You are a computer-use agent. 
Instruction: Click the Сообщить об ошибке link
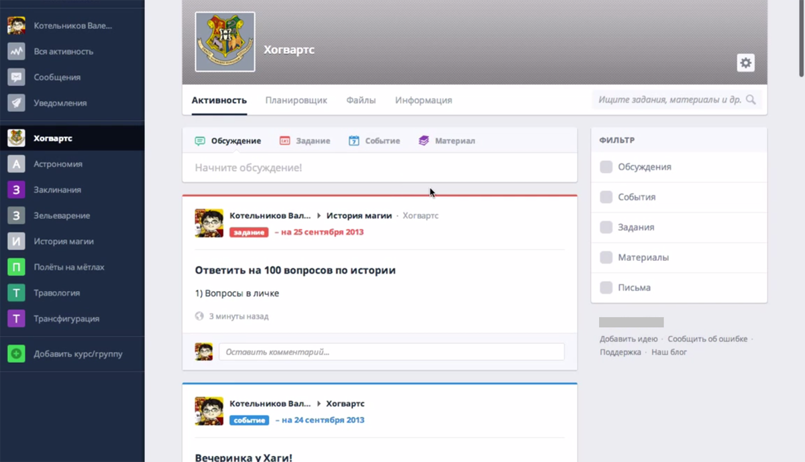point(707,339)
